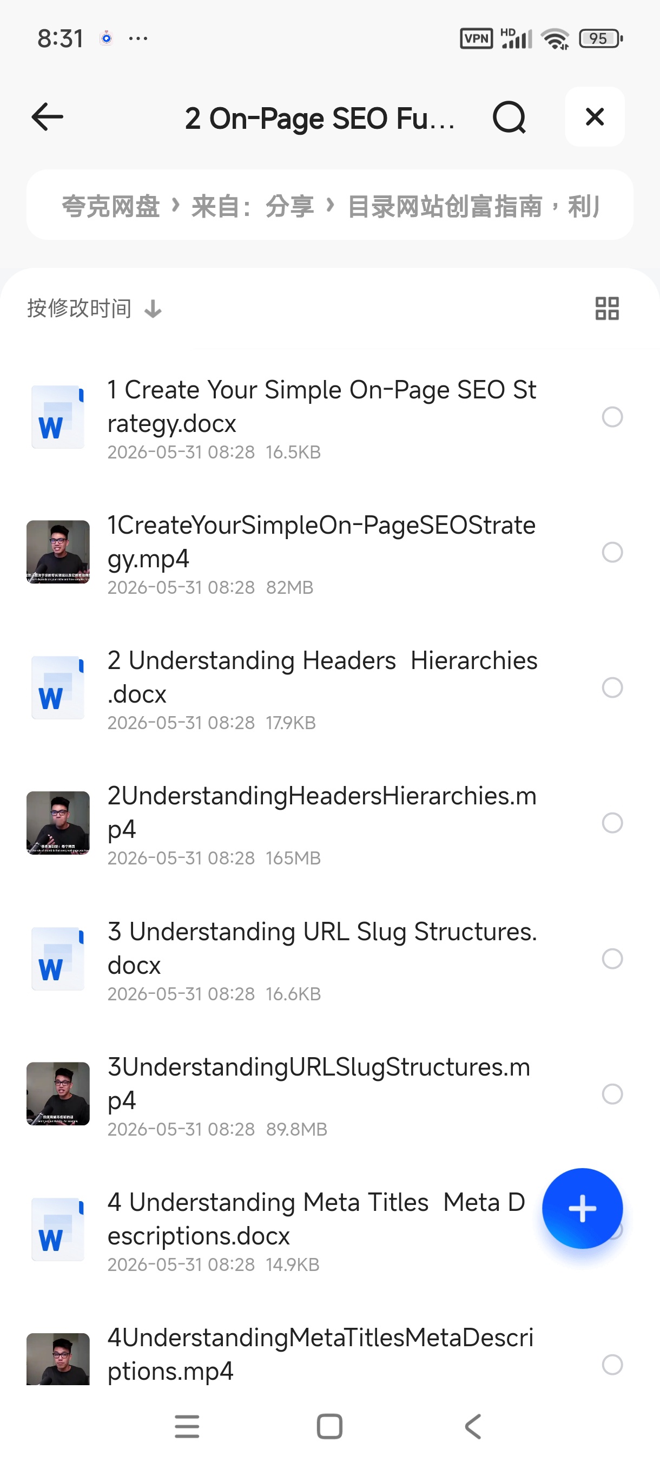Tap the back arrow in the header
This screenshot has width=660, height=1468.
click(x=47, y=117)
